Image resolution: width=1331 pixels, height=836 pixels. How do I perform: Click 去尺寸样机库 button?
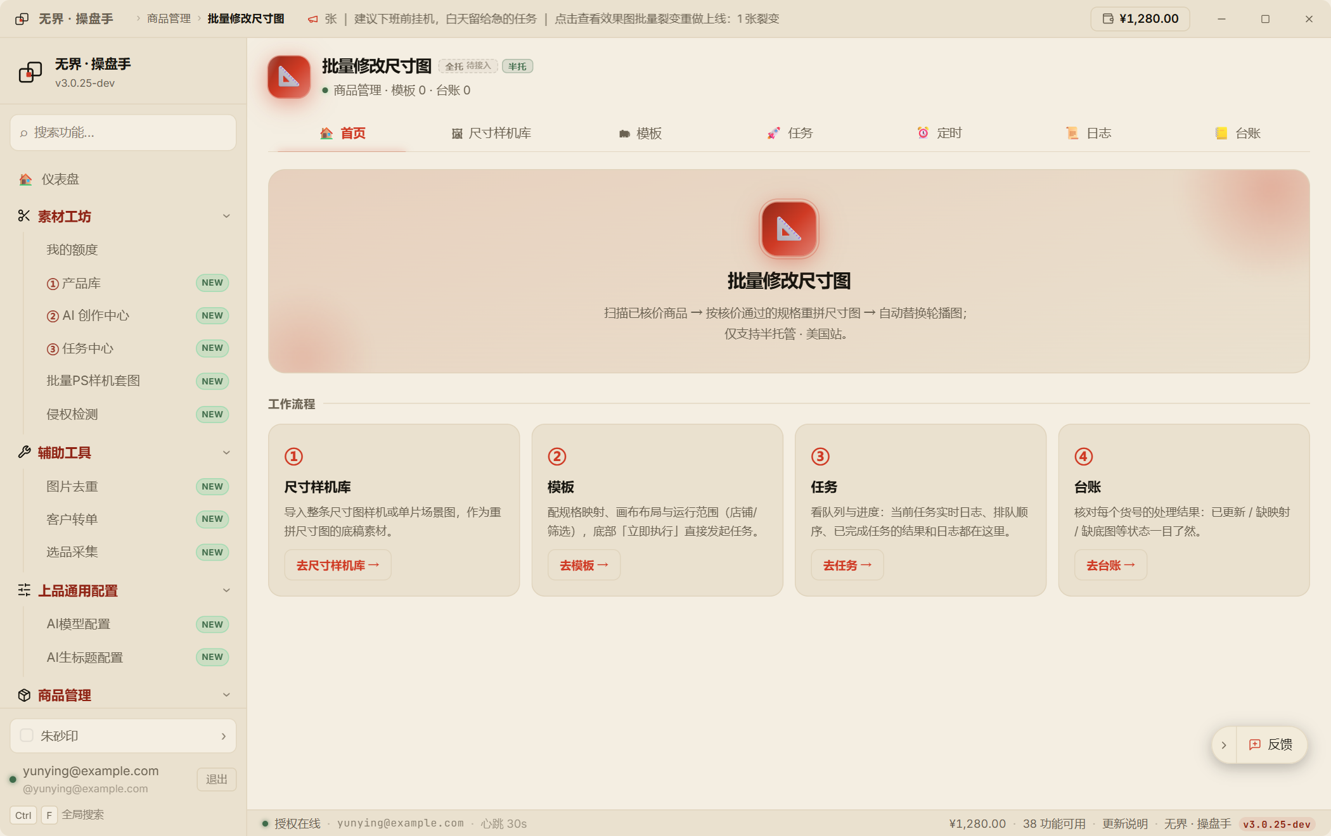tap(338, 565)
